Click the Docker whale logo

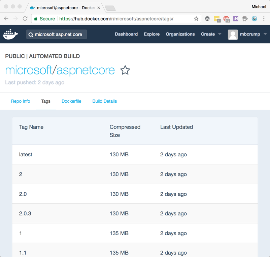point(10,34)
